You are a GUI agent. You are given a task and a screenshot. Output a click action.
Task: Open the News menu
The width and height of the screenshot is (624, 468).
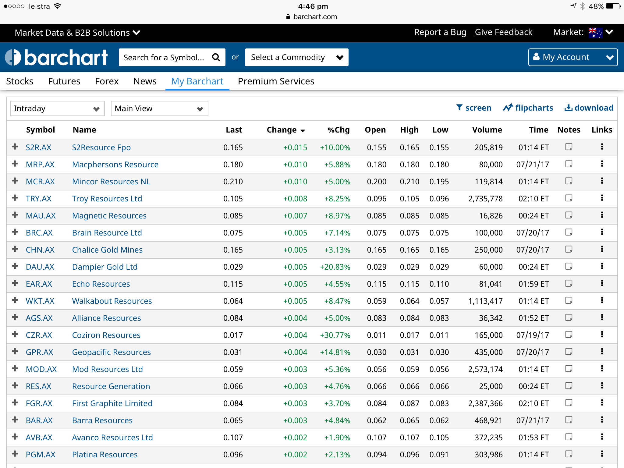pos(145,81)
